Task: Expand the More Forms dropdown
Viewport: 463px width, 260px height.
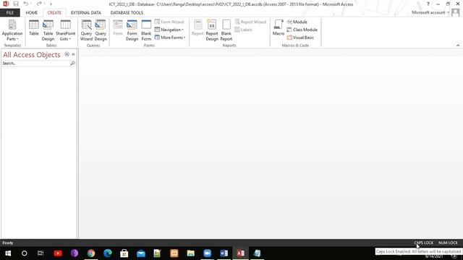Action: click(x=170, y=38)
